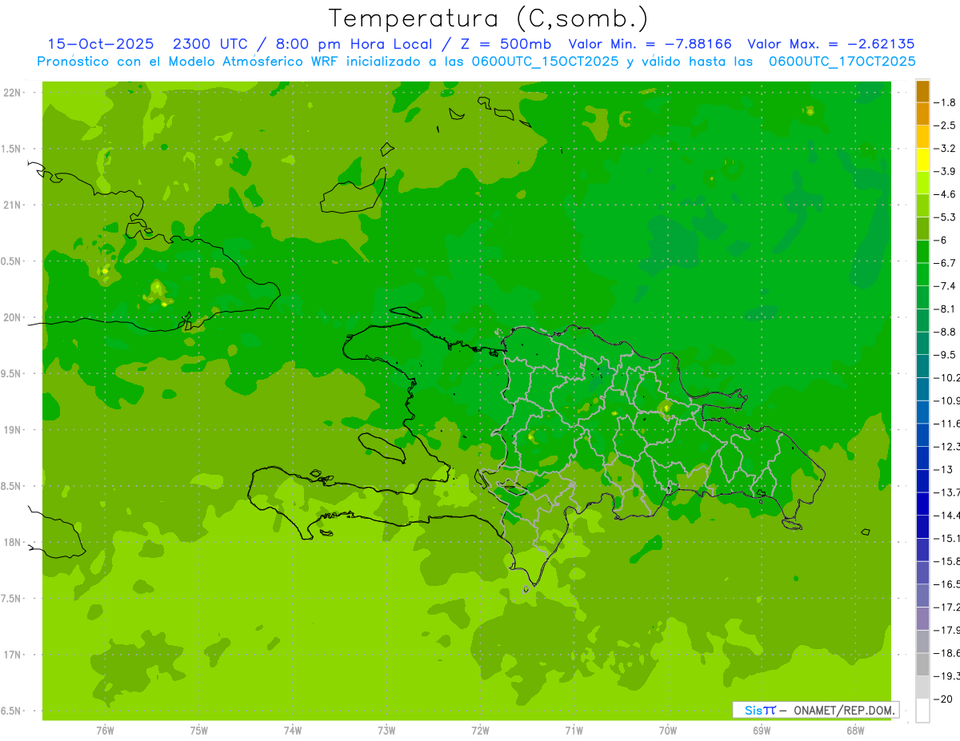
Task: Click the -1.8 legend value label
Action: coord(944,102)
